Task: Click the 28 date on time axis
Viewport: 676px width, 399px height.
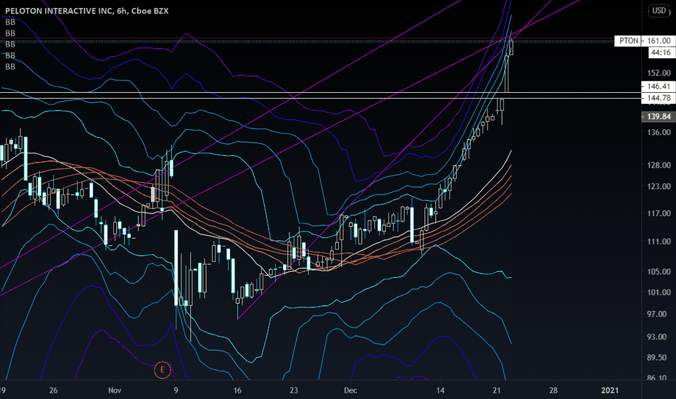Action: pos(553,390)
